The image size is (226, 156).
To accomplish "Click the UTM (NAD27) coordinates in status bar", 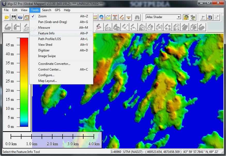I will 153,152.
